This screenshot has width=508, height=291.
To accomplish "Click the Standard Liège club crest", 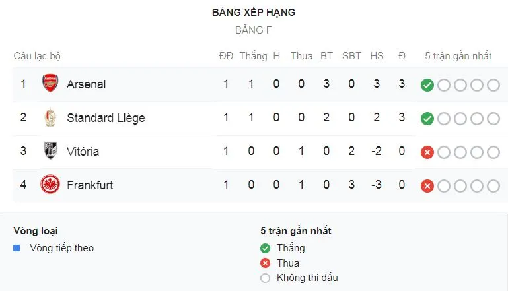I will [50, 117].
